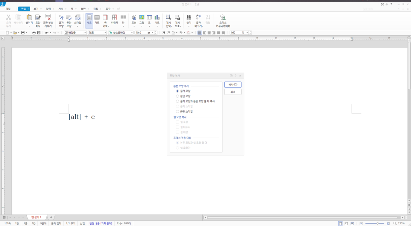Open the 보기 menu
411x226 pixels.
pyautogui.click(x=36, y=9)
